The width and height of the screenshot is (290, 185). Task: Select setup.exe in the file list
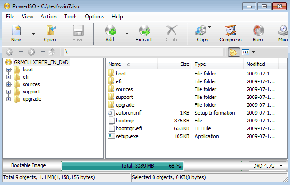(x=127, y=136)
